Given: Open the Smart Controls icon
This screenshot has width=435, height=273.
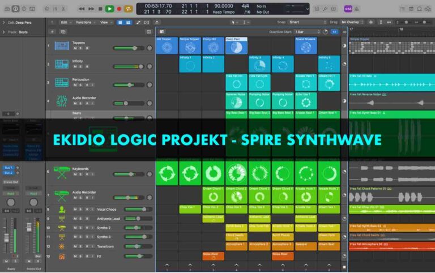Looking at the screenshot, I should [x=46, y=9].
